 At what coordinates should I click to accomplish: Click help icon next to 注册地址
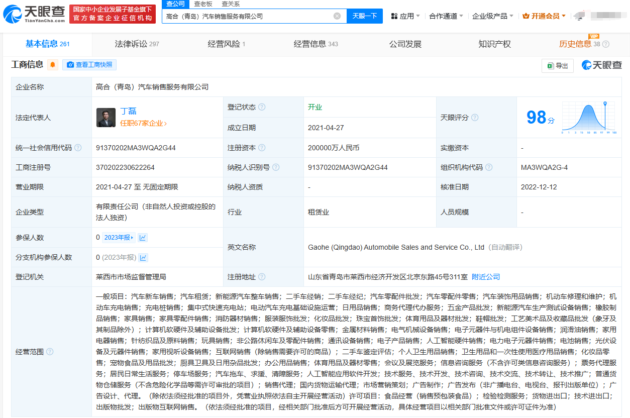click(x=262, y=277)
